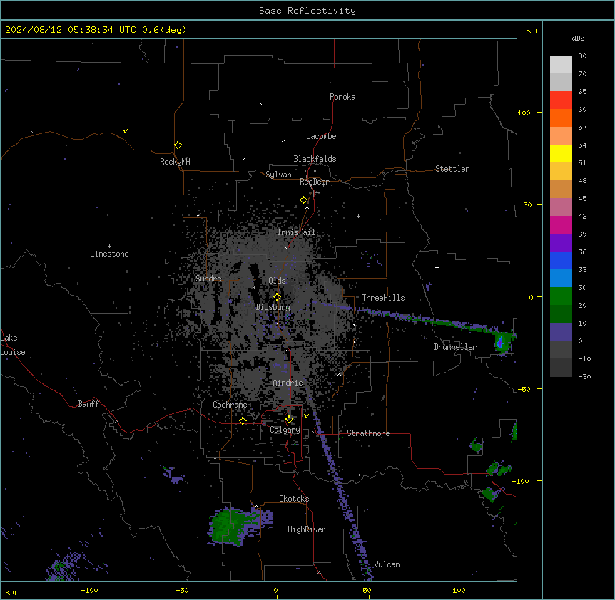Pick the slate blue 0-10 dBZ swatch
Screen dimensions: 615x600
point(561,332)
